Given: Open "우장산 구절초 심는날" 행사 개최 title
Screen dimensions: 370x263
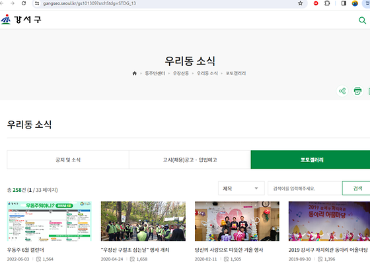Looking at the screenshot, I should point(135,250).
